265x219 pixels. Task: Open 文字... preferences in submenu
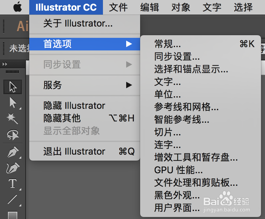[x=201, y=82]
